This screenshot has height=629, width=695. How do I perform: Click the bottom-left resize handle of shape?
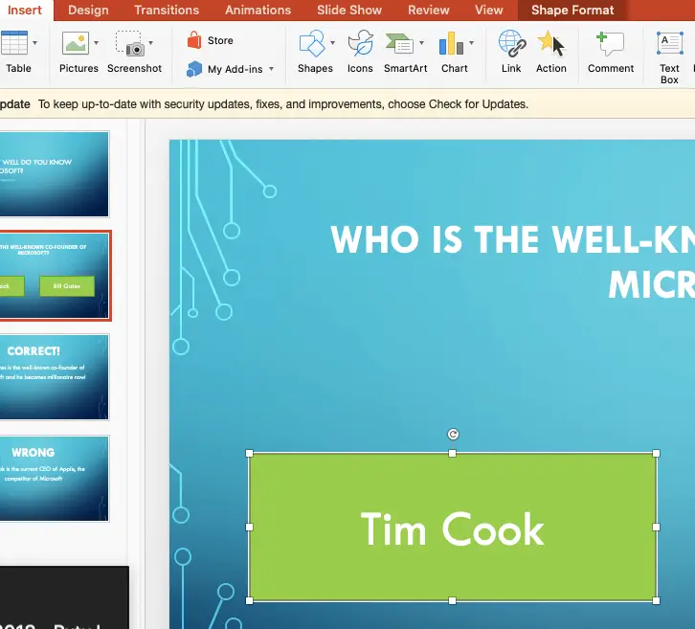click(249, 601)
